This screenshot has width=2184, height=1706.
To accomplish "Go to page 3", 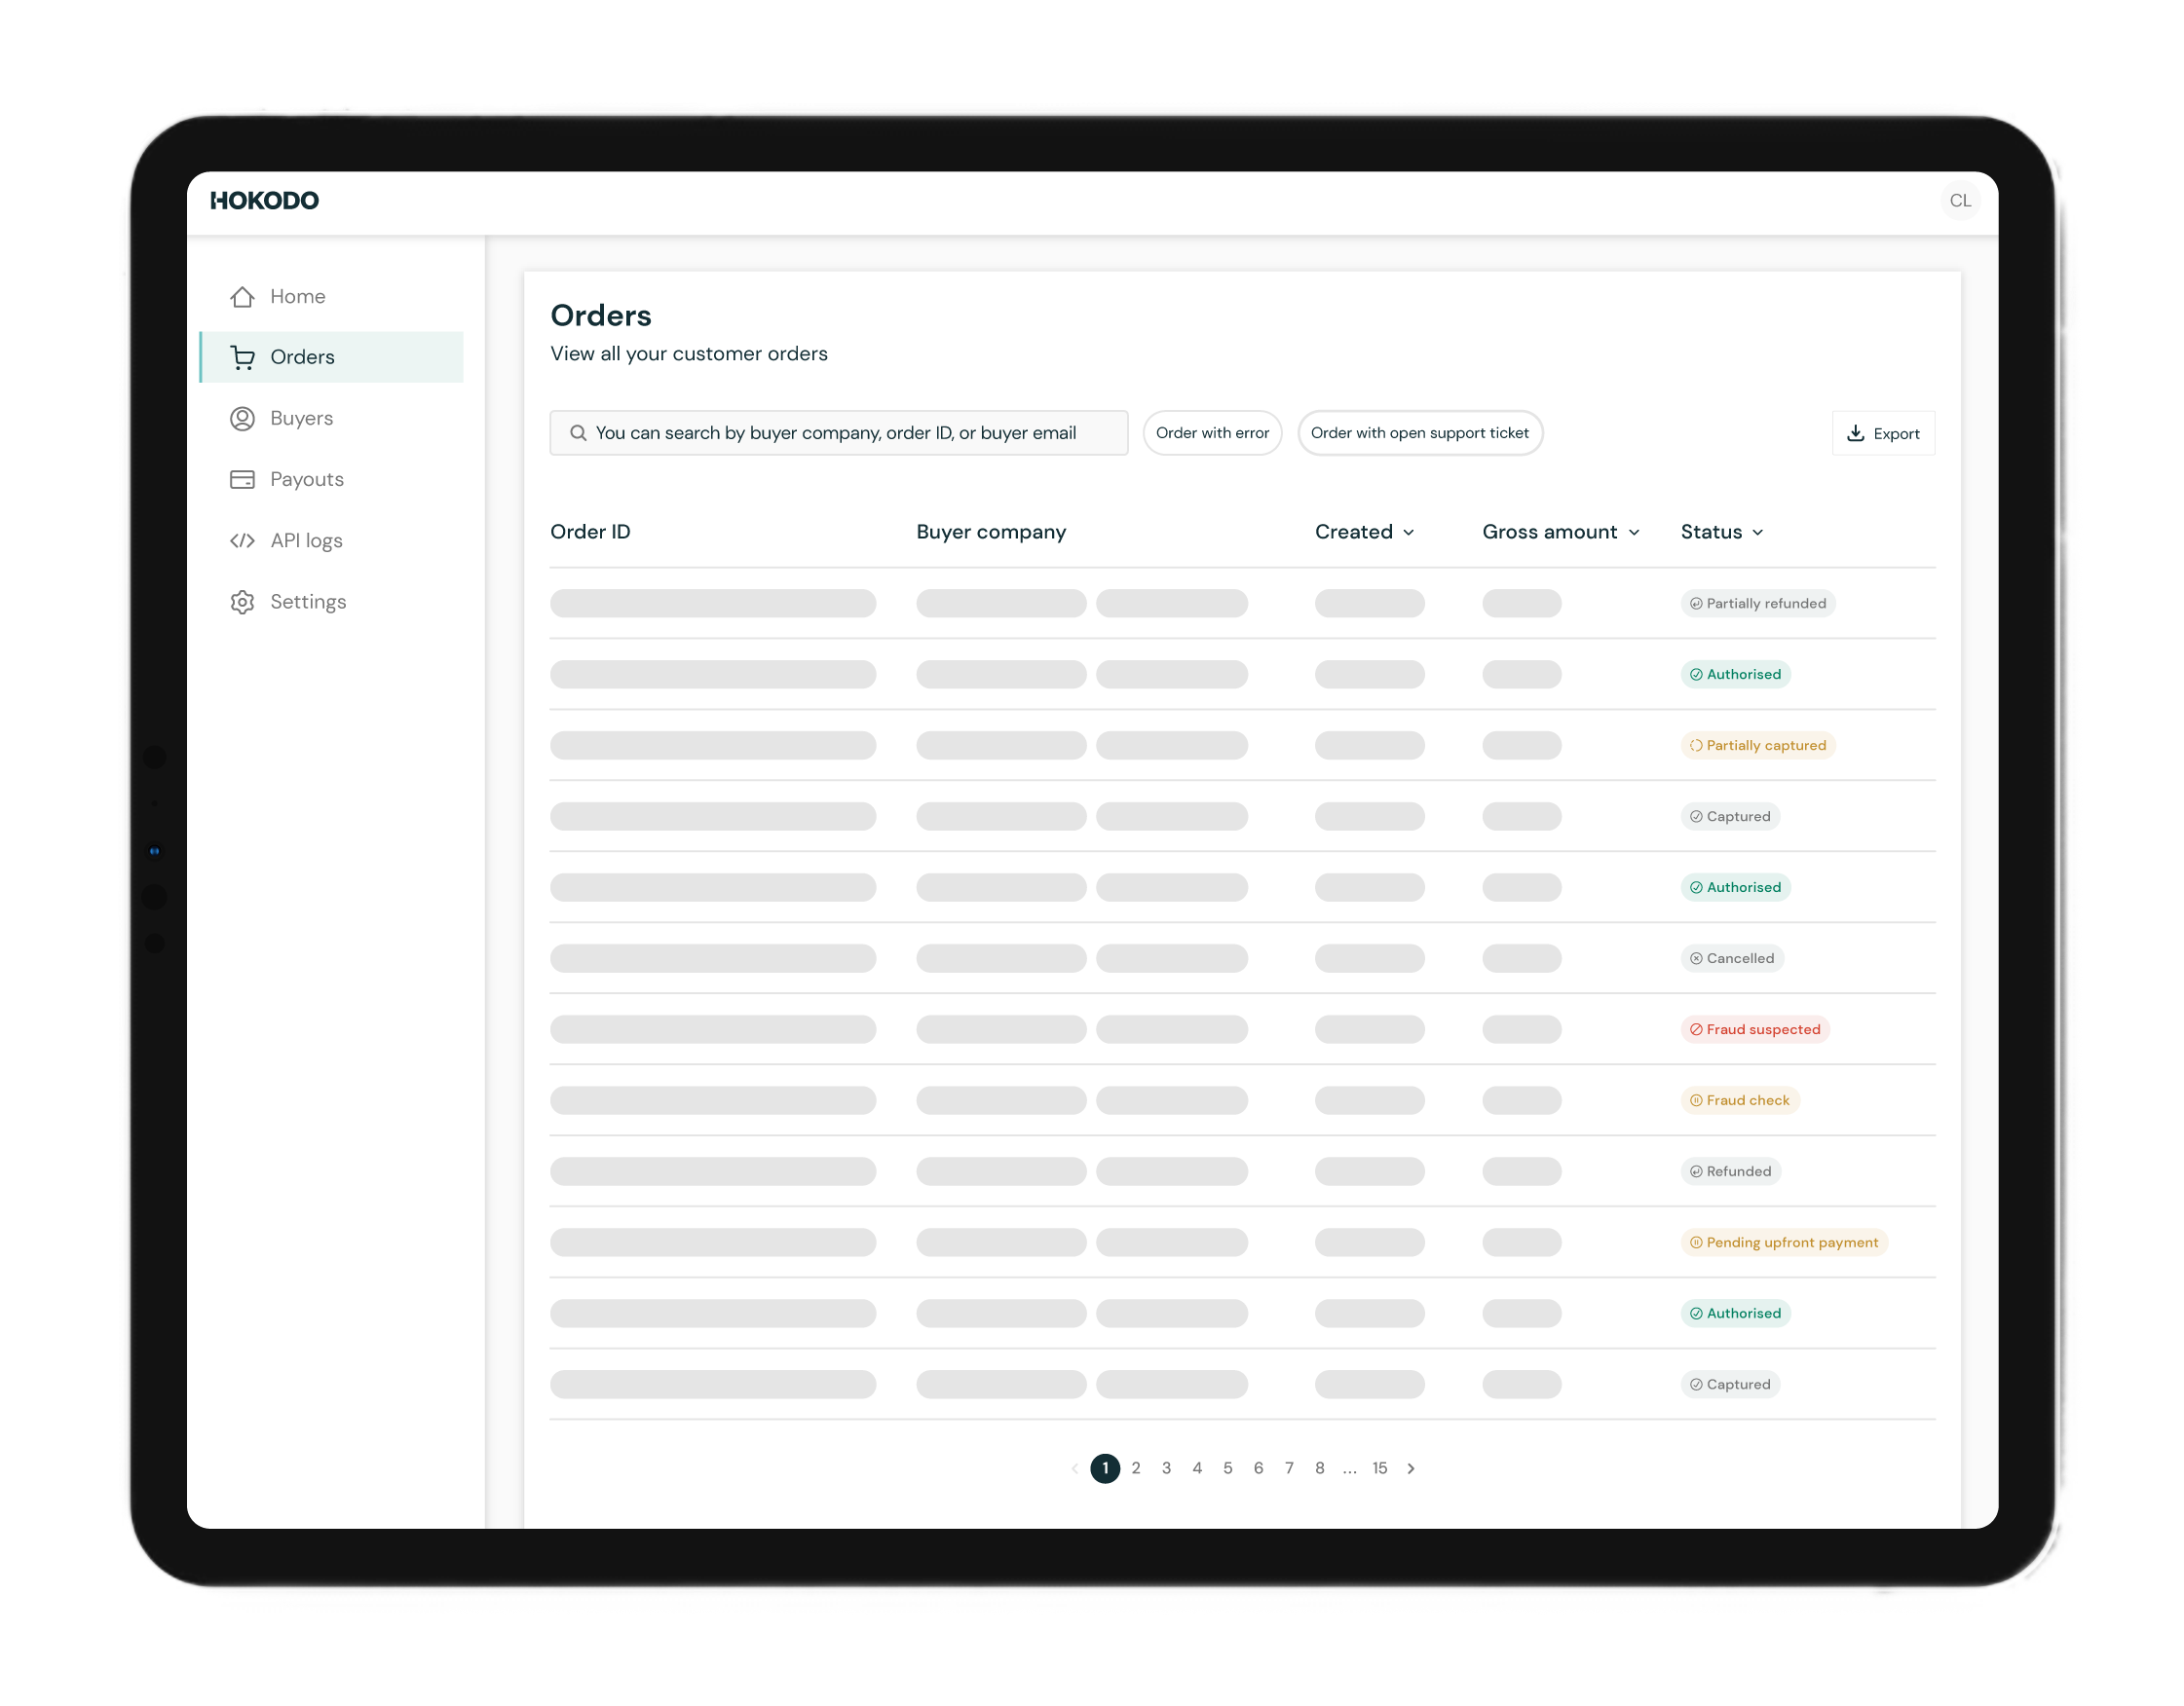I will click(x=1166, y=1468).
